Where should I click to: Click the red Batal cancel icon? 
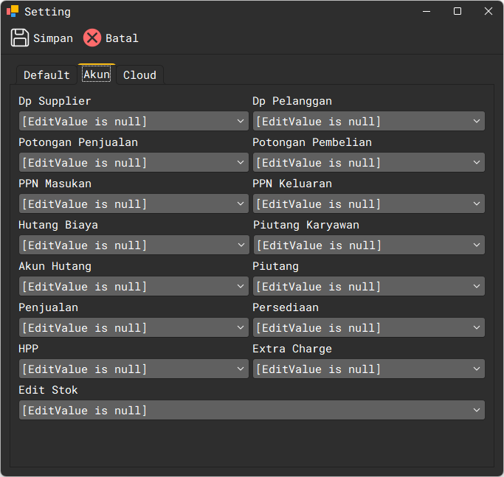point(92,38)
